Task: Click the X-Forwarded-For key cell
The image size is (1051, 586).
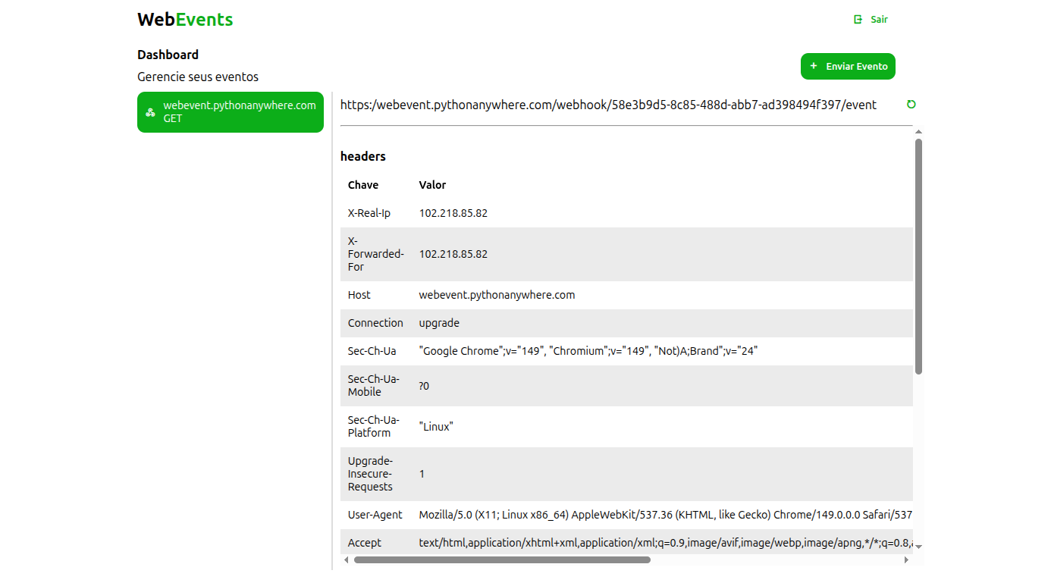Action: click(x=376, y=254)
